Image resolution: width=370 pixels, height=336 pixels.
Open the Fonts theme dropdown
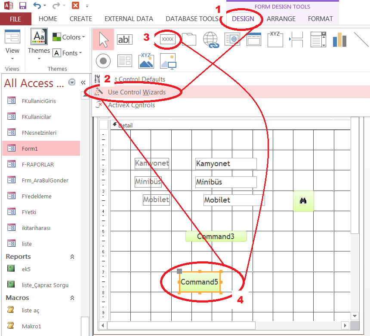[67, 53]
